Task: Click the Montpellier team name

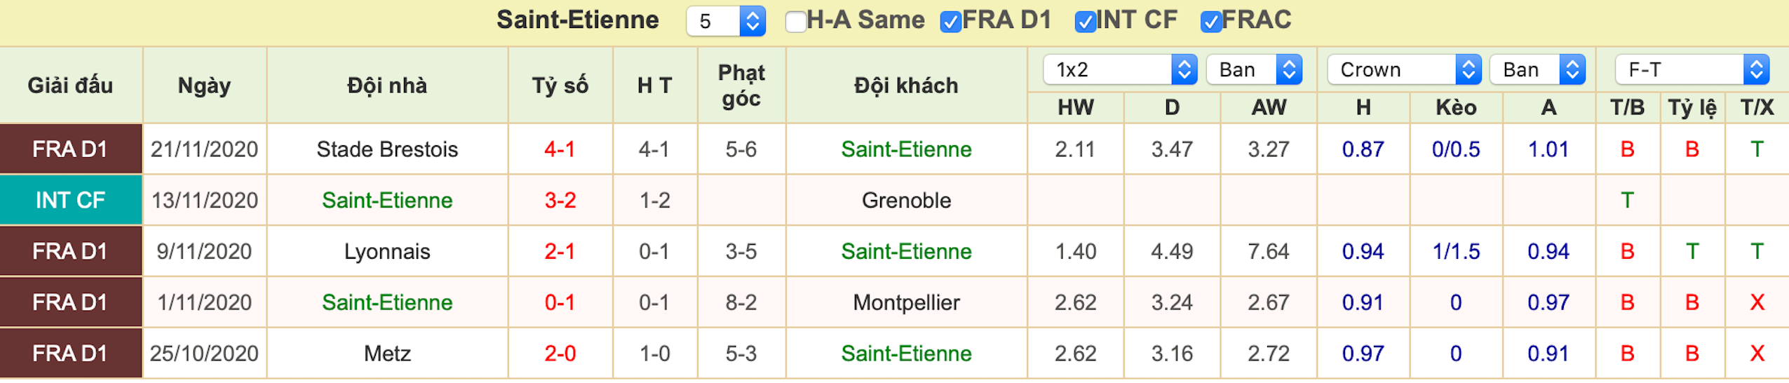Action: click(x=906, y=303)
